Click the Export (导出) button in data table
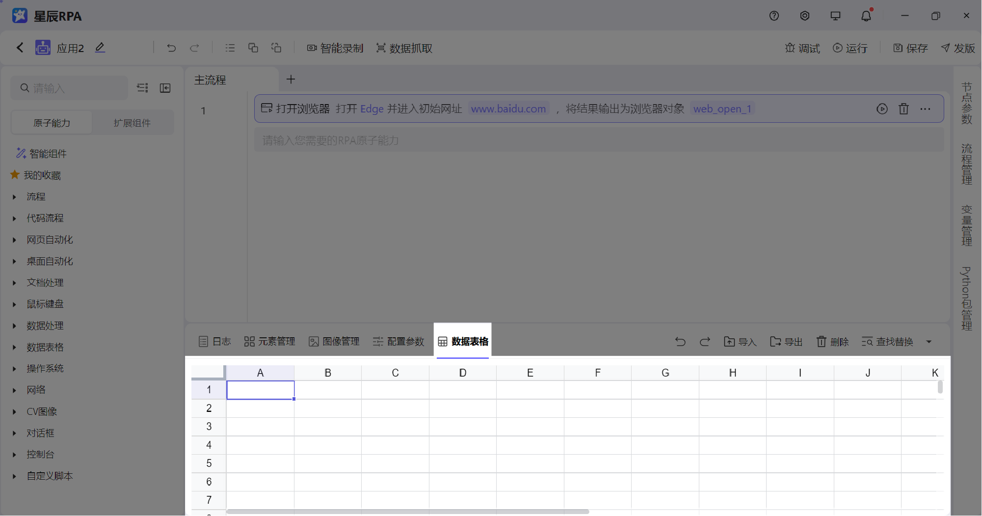 786,342
